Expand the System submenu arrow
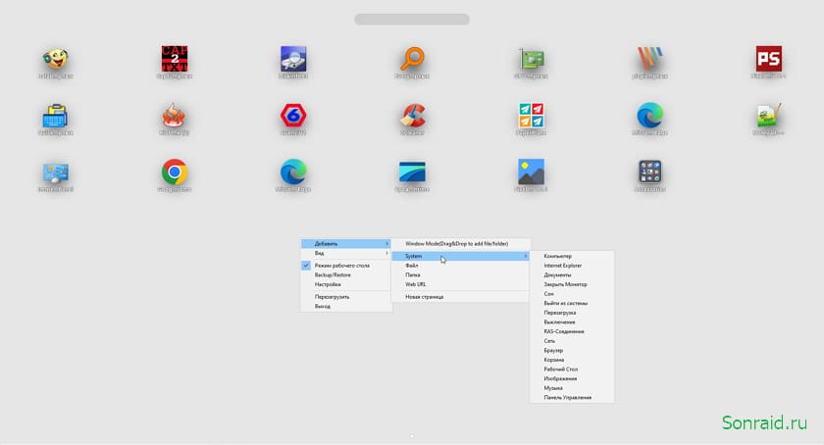Screen dimensions: 824x445 (526, 257)
